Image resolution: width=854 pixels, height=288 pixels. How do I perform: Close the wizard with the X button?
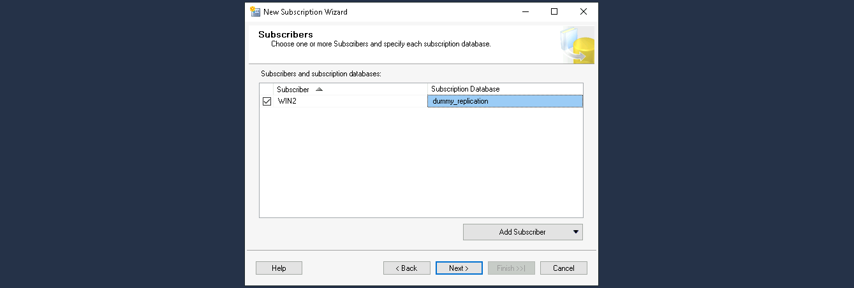[583, 11]
